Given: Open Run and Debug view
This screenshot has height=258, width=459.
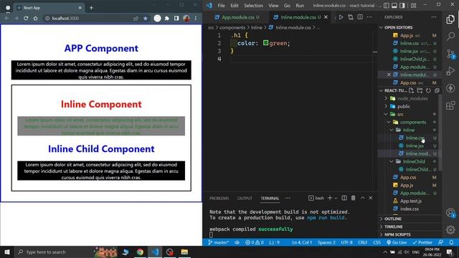Looking at the screenshot, I should pos(450,71).
